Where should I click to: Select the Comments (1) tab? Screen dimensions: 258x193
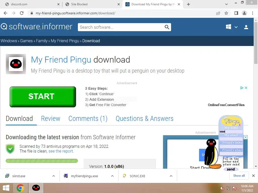(x=88, y=119)
